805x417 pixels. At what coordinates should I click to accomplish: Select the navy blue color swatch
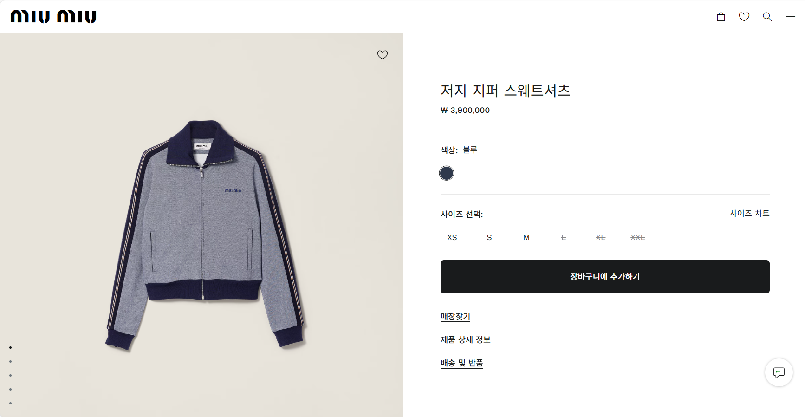[447, 173]
